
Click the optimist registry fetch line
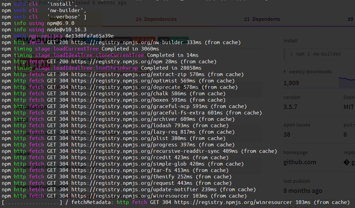[118, 80]
